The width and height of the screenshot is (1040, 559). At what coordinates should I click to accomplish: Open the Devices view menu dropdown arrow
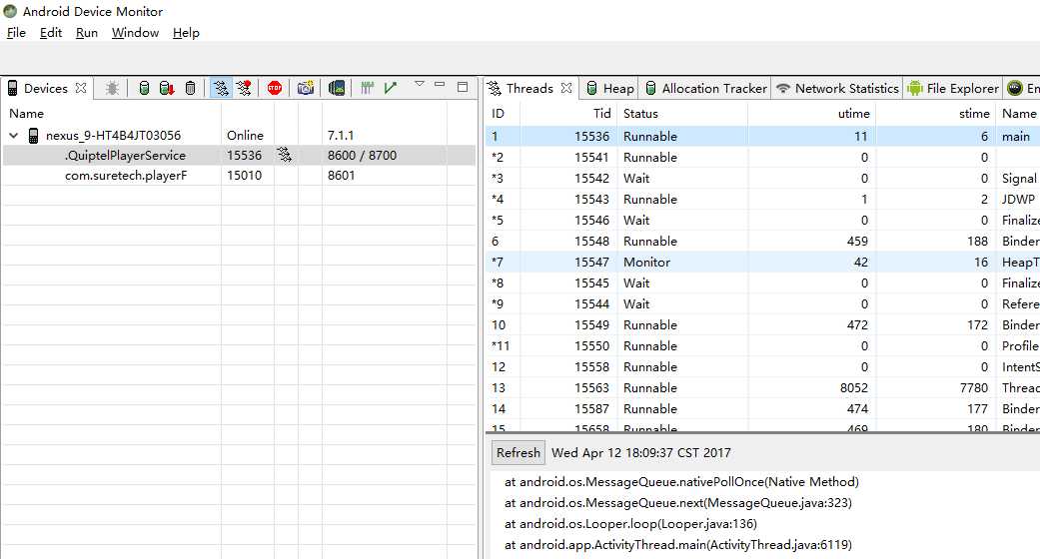(420, 84)
